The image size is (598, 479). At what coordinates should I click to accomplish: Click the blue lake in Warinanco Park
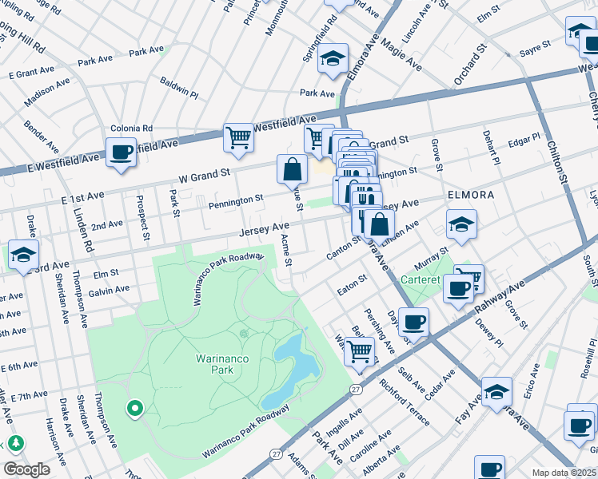[294, 364]
